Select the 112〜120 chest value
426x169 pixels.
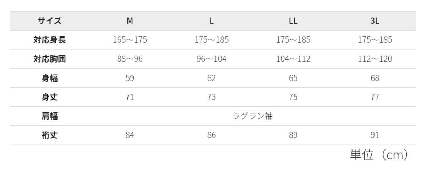(375, 59)
